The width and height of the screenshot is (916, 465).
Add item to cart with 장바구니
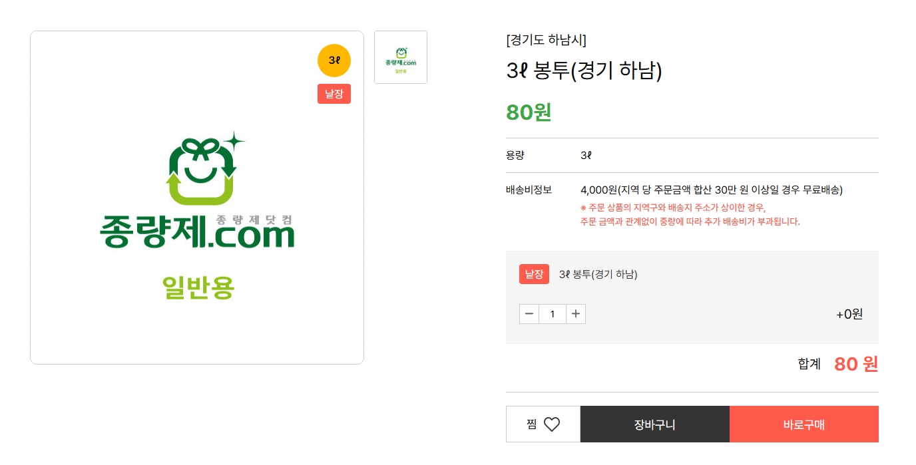click(x=655, y=424)
